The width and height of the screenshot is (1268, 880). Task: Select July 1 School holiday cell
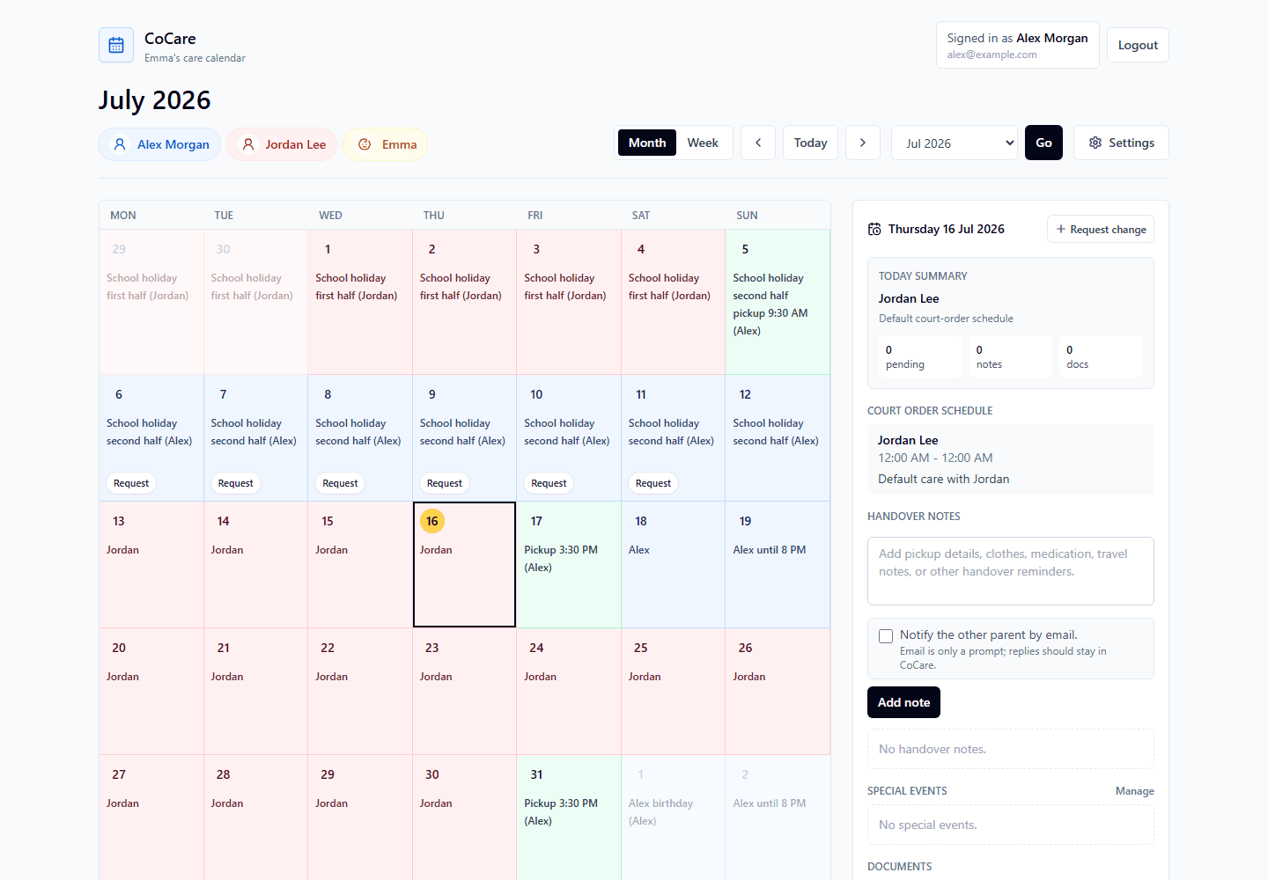[360, 302]
